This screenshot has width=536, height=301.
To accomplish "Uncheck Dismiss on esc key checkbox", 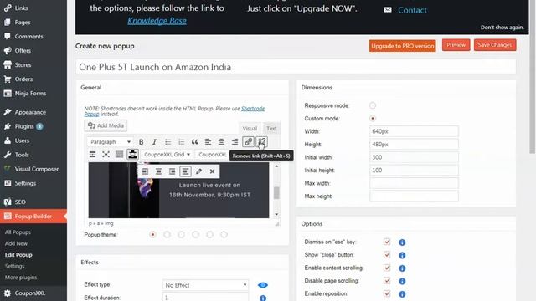I will (x=387, y=242).
